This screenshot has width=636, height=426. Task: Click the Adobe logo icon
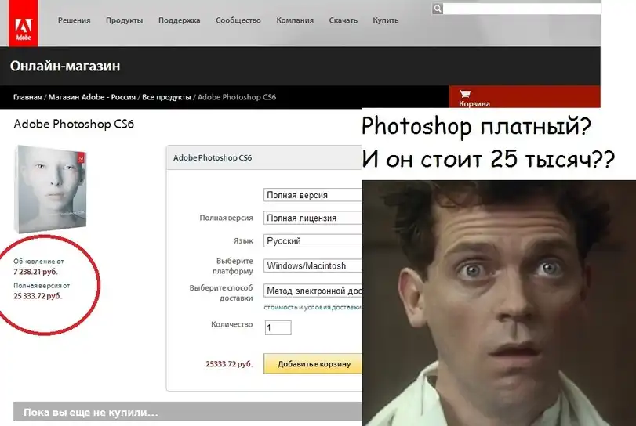pos(24,23)
